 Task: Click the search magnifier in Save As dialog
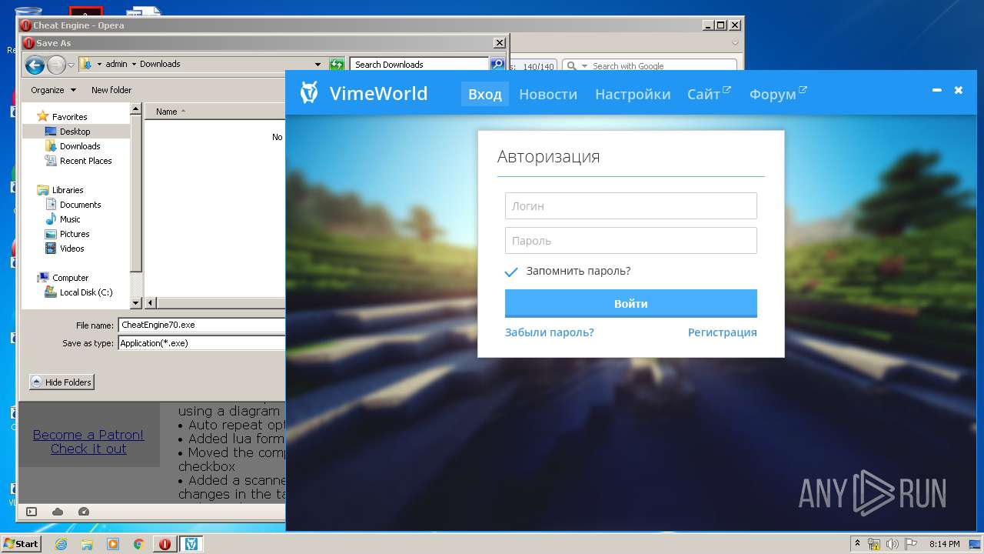tap(497, 65)
